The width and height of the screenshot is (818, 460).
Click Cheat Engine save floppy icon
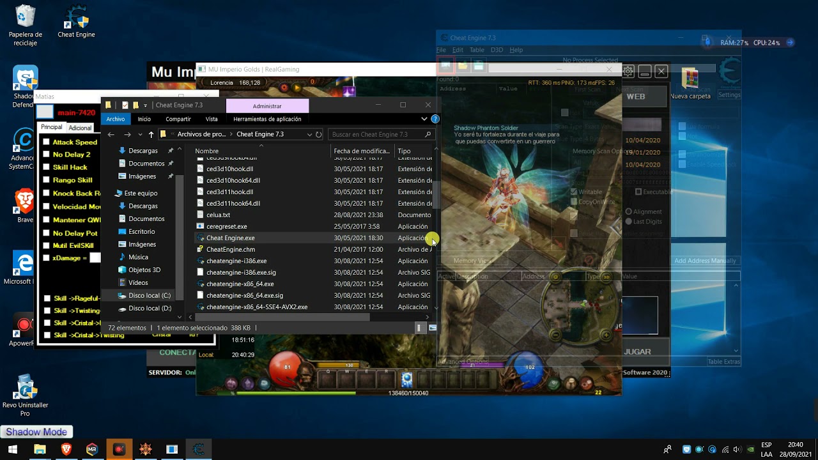[x=479, y=65]
